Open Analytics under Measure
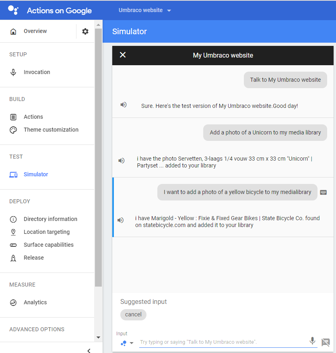The height and width of the screenshot is (353, 336). point(35,302)
